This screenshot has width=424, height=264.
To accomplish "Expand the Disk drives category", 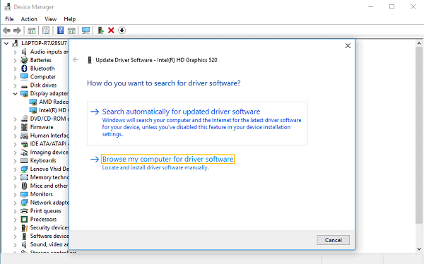I will [15, 85].
